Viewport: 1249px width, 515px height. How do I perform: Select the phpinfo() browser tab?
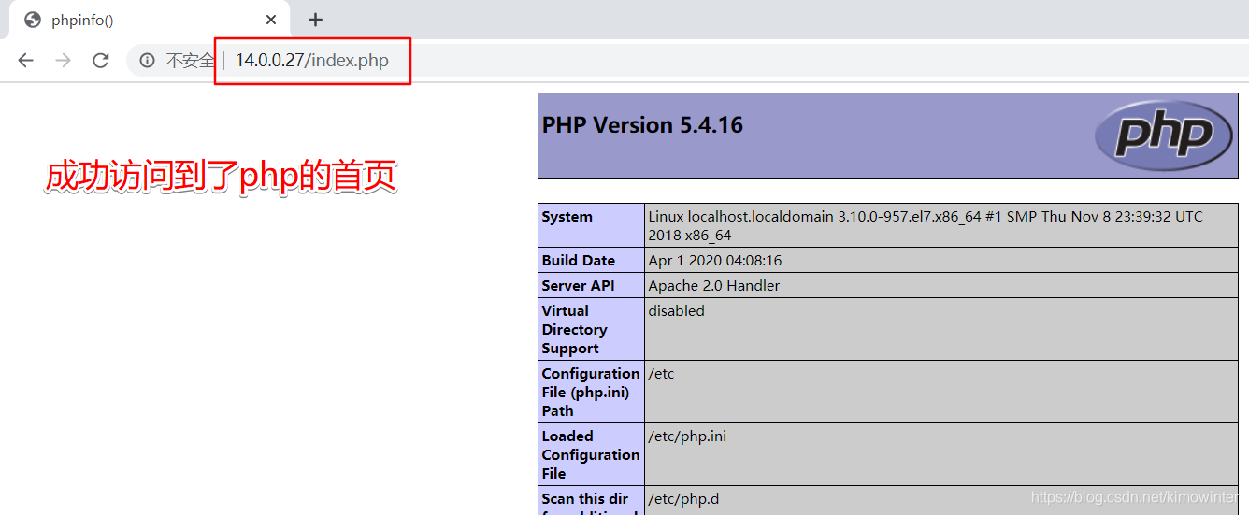151,20
